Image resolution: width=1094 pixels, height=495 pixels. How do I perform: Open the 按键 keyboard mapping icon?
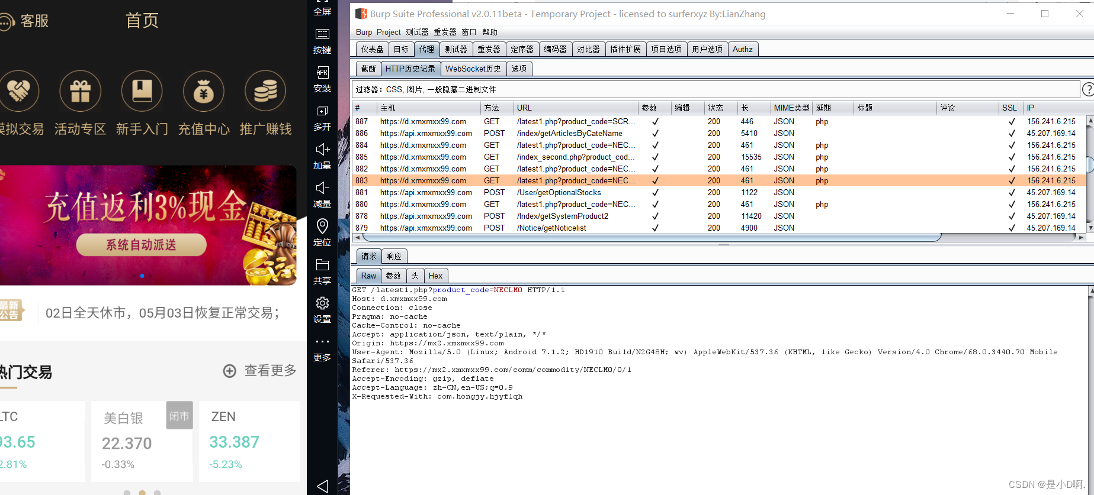[322, 34]
